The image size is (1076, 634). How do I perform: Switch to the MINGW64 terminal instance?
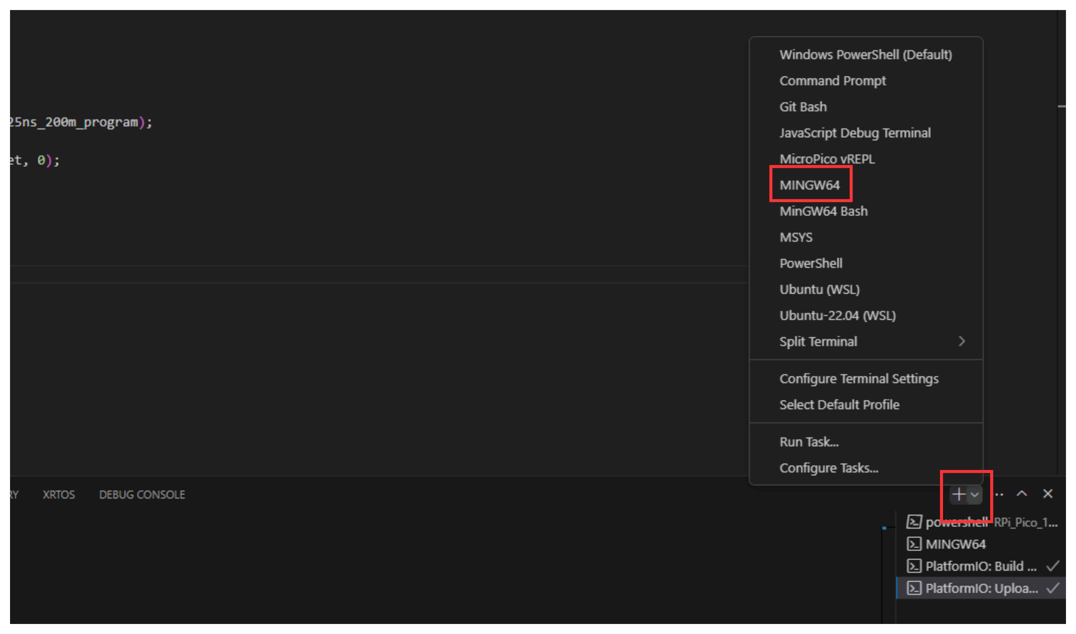pyautogui.click(x=956, y=544)
